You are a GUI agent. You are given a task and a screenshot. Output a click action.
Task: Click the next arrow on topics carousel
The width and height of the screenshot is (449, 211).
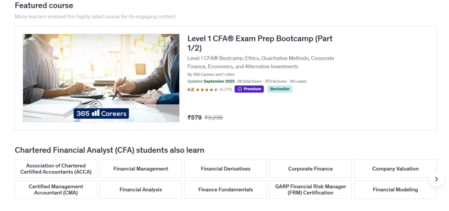(x=436, y=179)
